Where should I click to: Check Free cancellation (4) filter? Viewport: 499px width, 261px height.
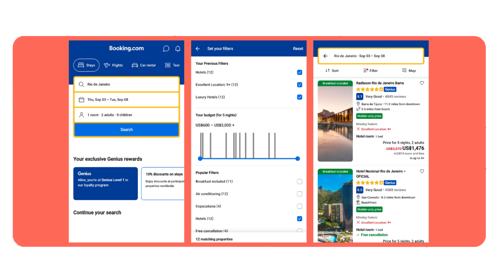pyautogui.click(x=300, y=230)
